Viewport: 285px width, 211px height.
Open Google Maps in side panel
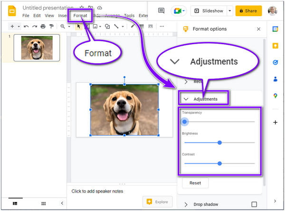click(275, 96)
